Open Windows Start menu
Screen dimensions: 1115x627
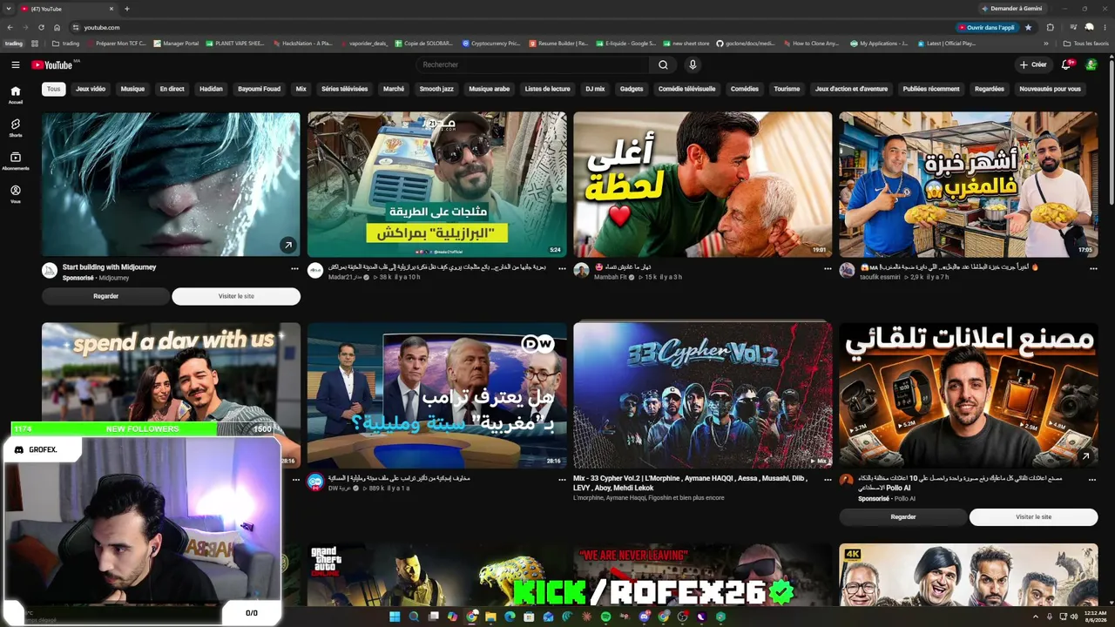tap(395, 617)
